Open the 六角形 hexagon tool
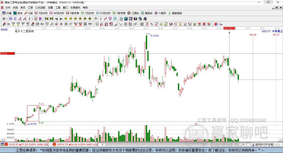Image resolution: width=283 pixels, height=153 pixels. click(160, 13)
